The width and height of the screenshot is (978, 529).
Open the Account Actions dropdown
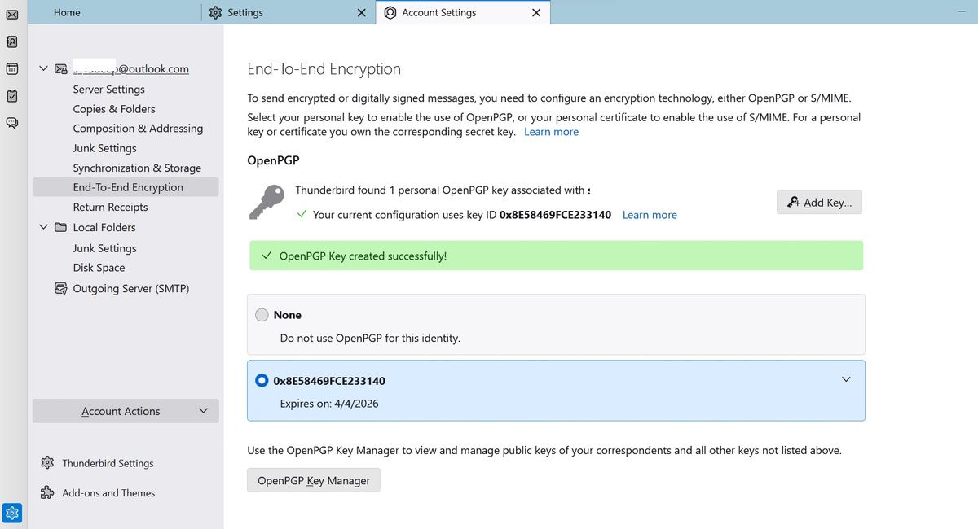click(x=126, y=411)
